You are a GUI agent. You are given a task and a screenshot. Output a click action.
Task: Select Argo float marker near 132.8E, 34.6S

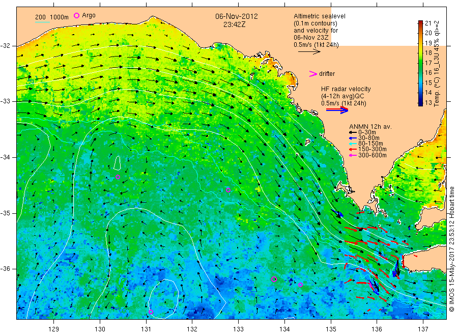click(228, 190)
